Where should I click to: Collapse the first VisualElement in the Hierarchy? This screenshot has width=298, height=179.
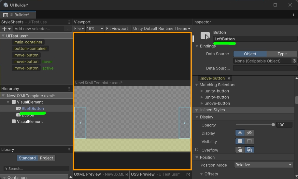coord(8,102)
